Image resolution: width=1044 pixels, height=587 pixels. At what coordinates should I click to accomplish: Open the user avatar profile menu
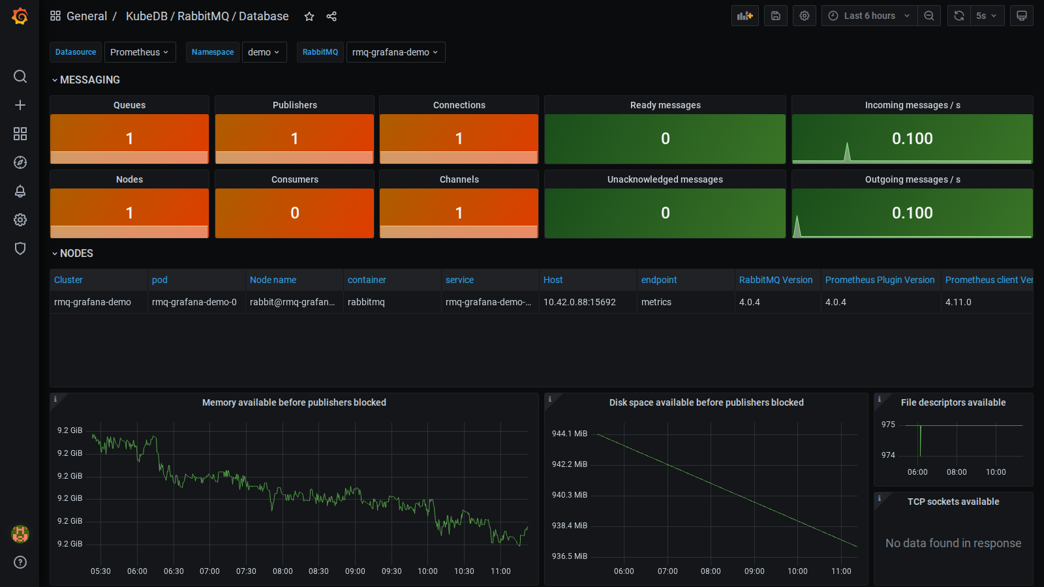coord(20,534)
